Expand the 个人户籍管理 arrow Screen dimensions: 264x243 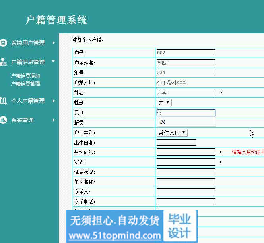click(54, 101)
